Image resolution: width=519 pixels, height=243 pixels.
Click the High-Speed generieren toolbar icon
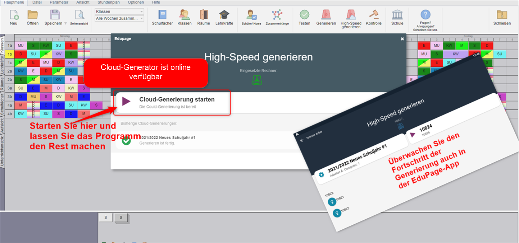click(x=351, y=19)
